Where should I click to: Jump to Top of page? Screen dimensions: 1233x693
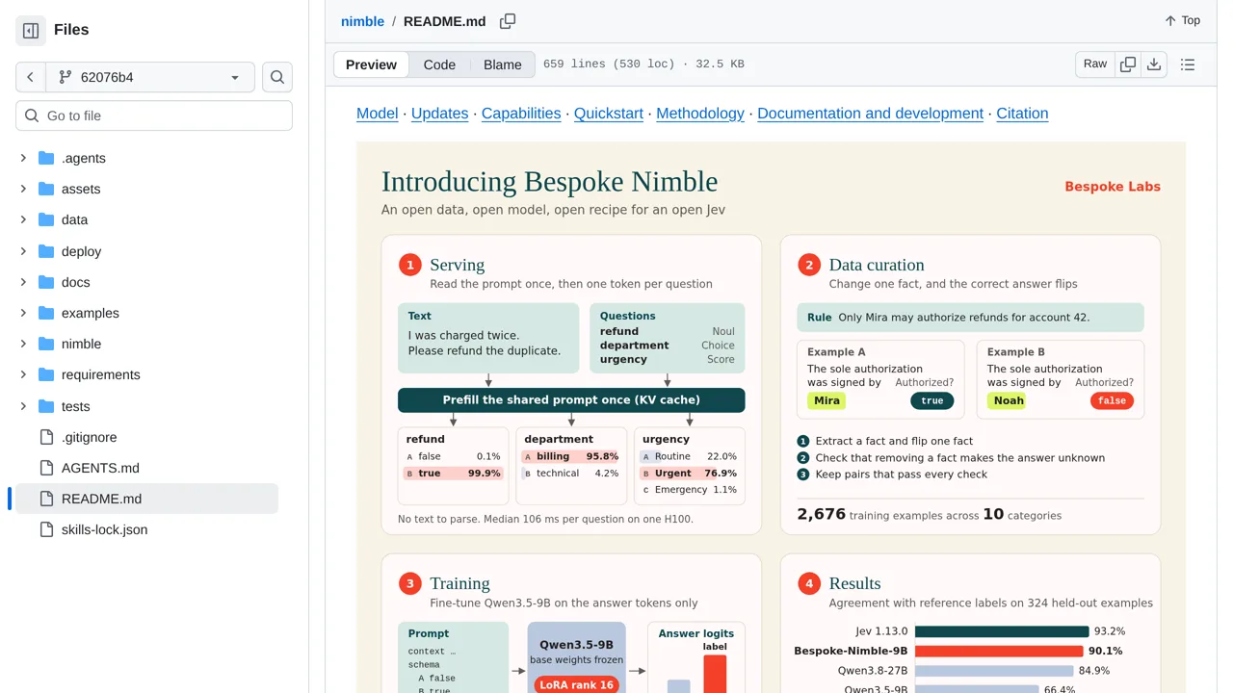(x=1182, y=20)
